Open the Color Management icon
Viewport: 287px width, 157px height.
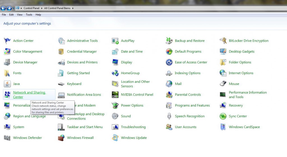[7, 51]
